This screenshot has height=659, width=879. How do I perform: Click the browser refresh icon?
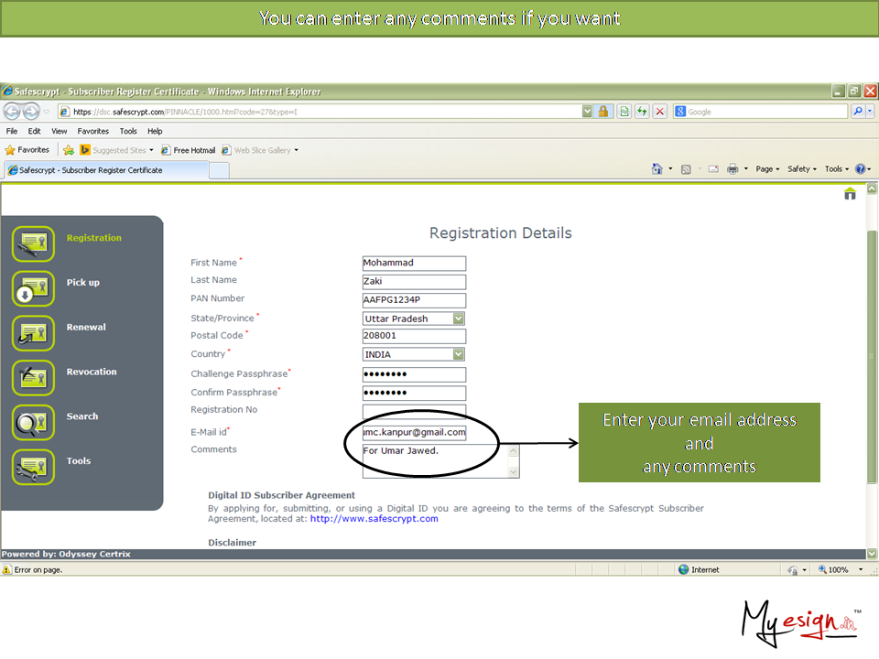[x=642, y=112]
